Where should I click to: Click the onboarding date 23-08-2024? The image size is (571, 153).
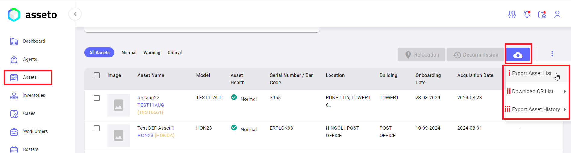[x=428, y=98]
